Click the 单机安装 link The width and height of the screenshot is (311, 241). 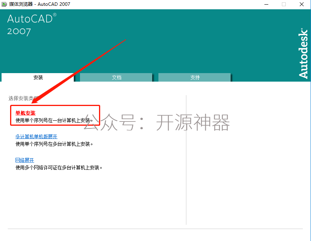25,113
